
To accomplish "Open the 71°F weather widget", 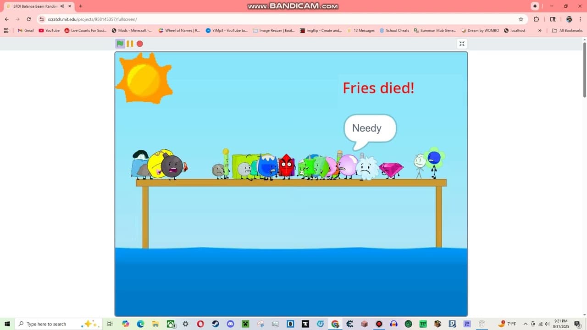I will (x=507, y=324).
